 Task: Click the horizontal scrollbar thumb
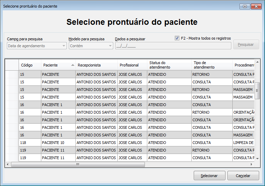tap(78, 164)
